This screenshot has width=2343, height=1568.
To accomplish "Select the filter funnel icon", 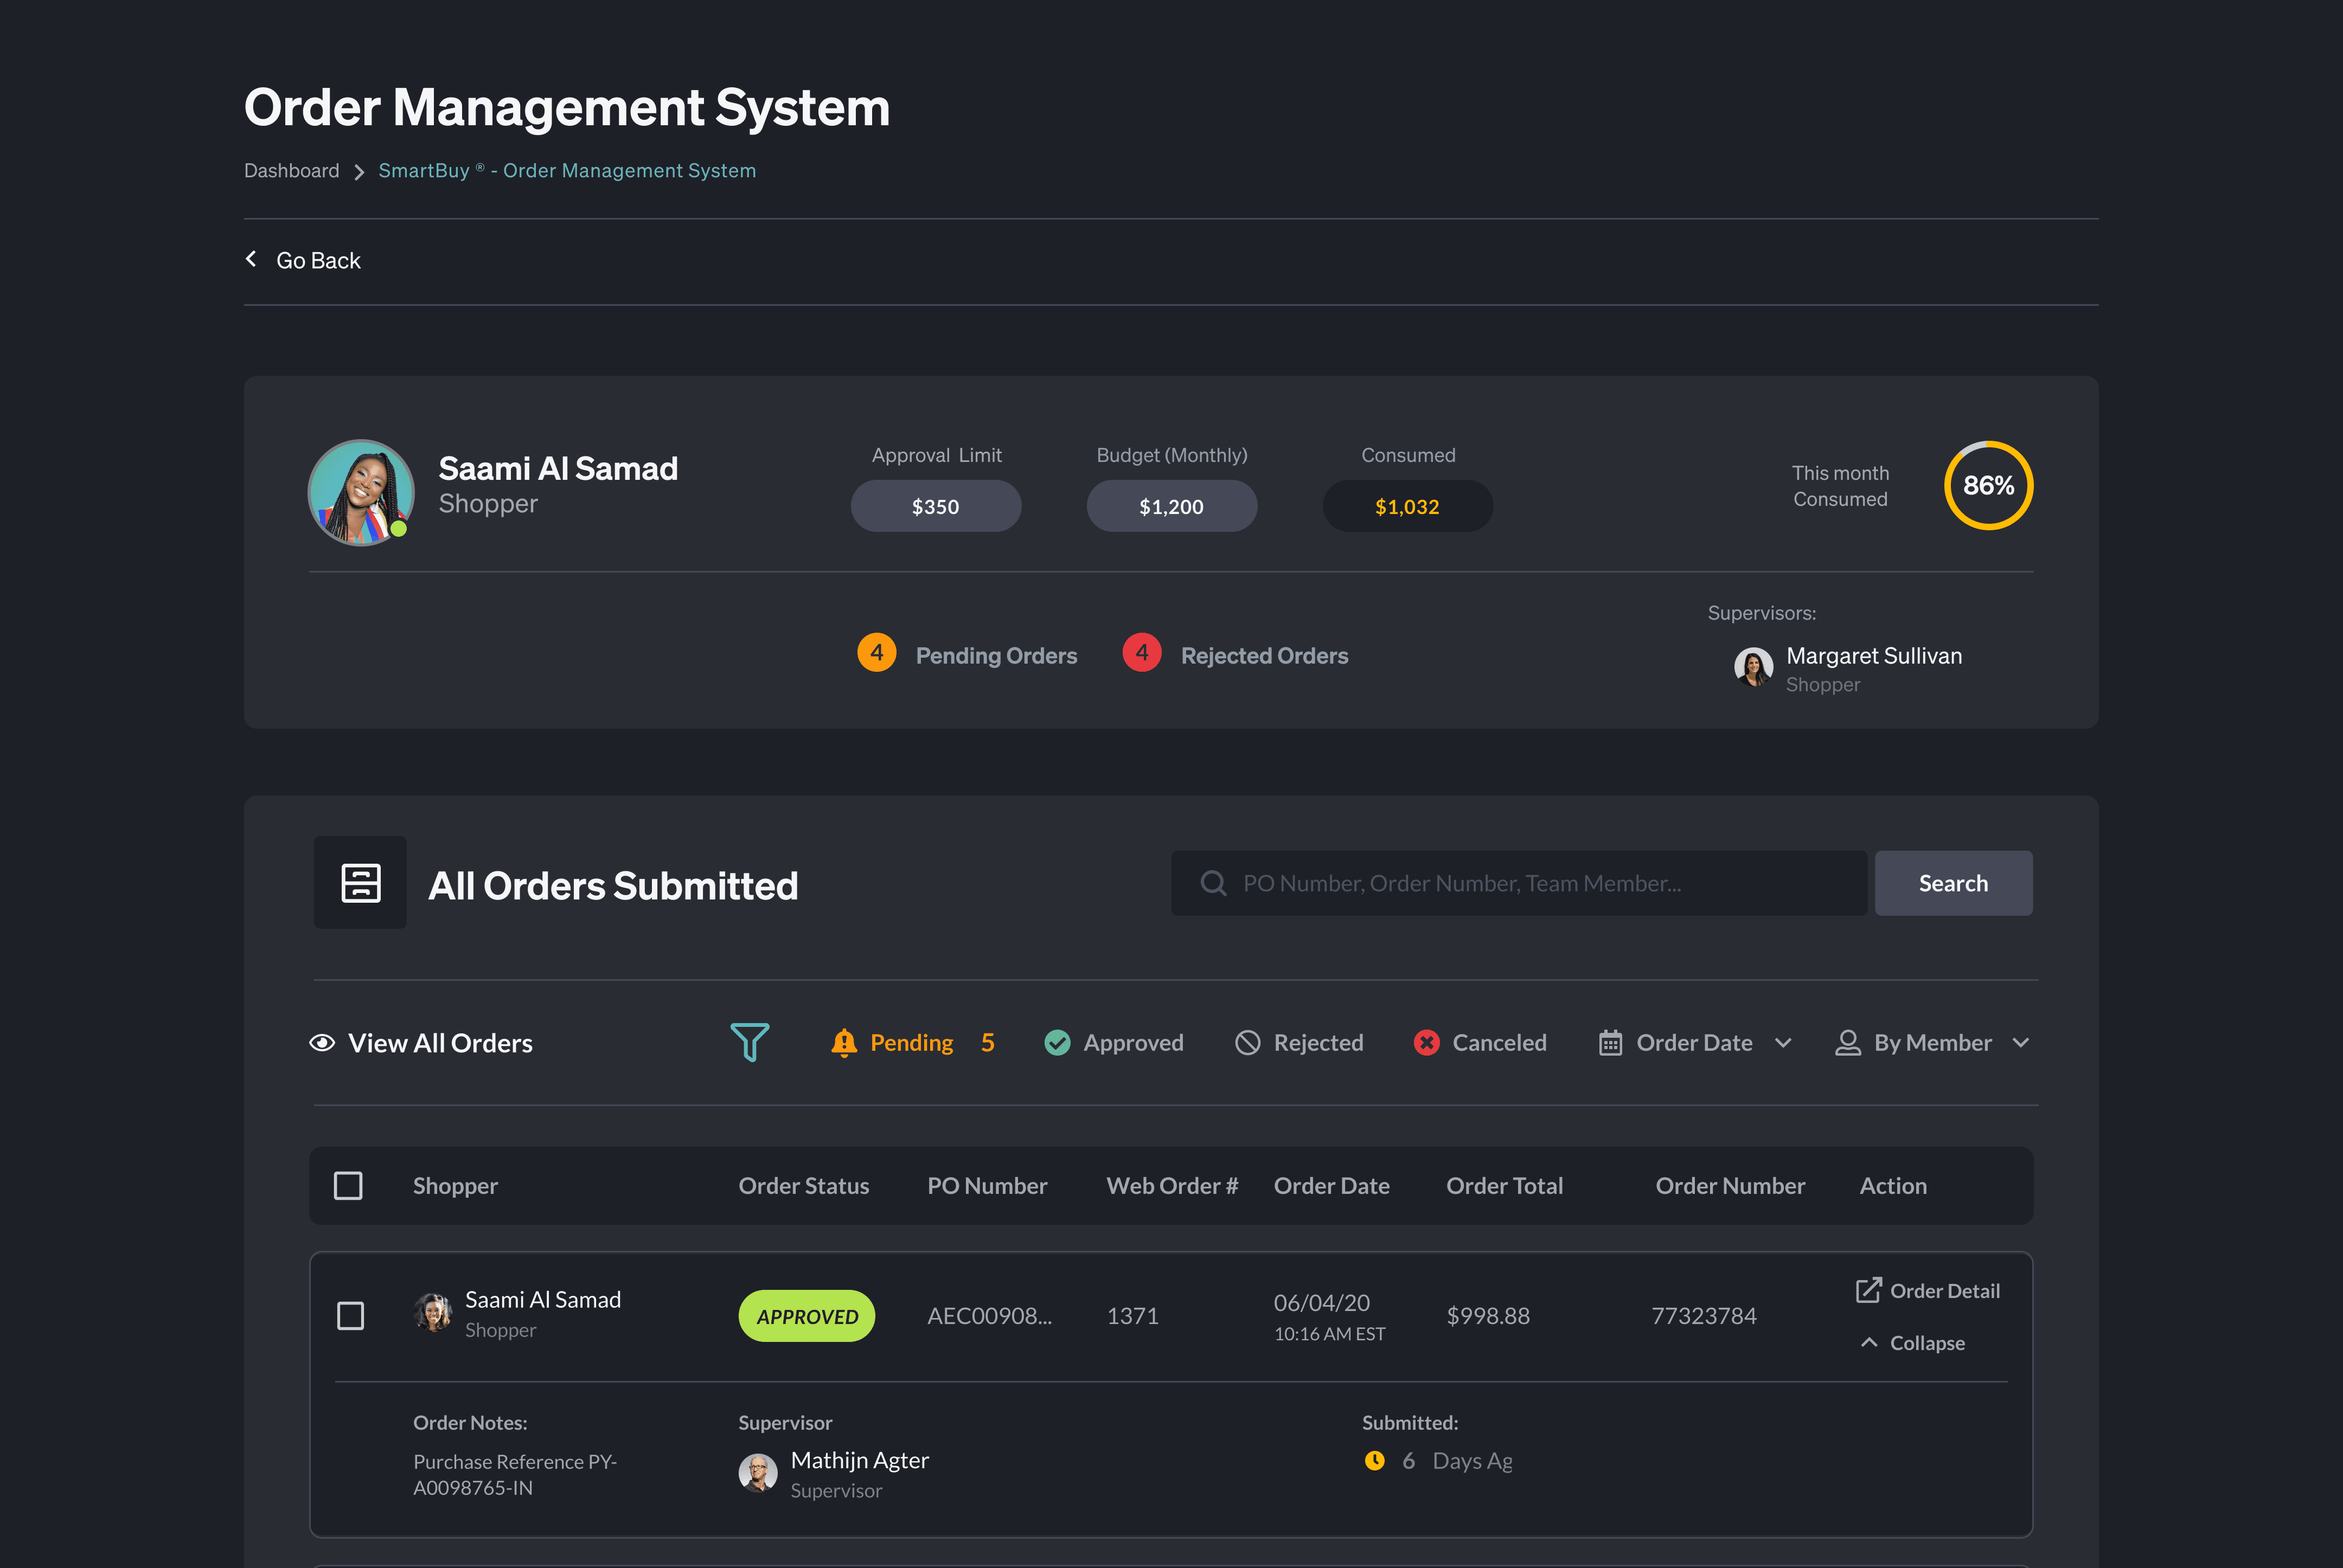I will [x=750, y=1042].
